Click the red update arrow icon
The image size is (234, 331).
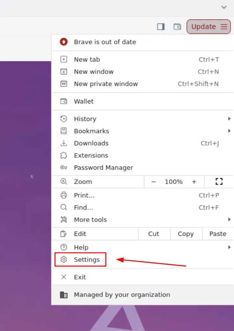[64, 42]
